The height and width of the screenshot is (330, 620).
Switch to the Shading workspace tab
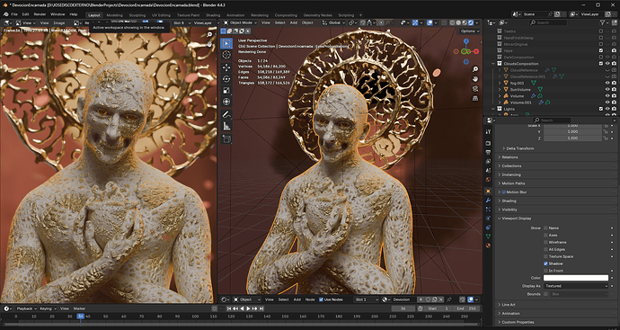[213, 15]
